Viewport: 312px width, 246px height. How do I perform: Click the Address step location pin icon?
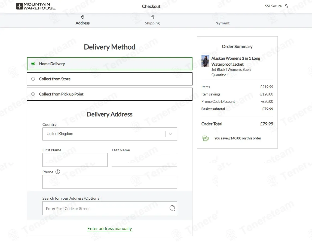pos(83,17)
